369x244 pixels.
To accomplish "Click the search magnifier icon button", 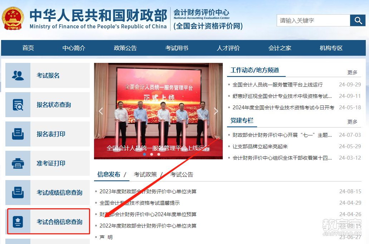I will pyautogui.click(x=358, y=20).
